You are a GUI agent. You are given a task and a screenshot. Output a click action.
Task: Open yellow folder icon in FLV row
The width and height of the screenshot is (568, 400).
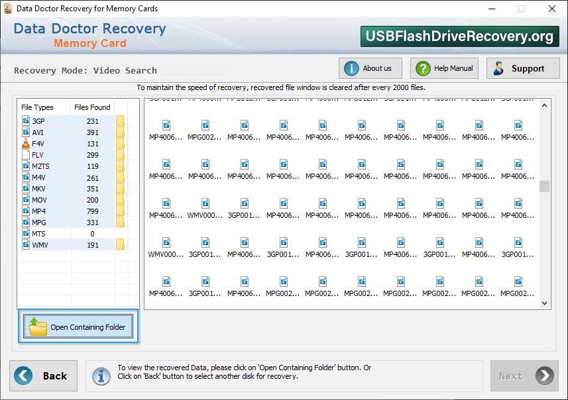point(120,154)
